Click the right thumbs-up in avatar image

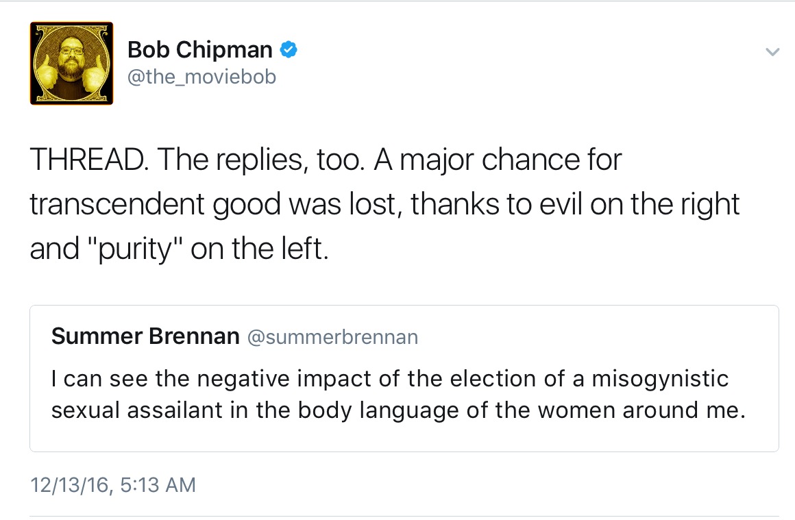(97, 73)
